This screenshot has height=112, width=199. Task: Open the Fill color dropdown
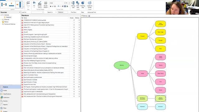[34, 5]
